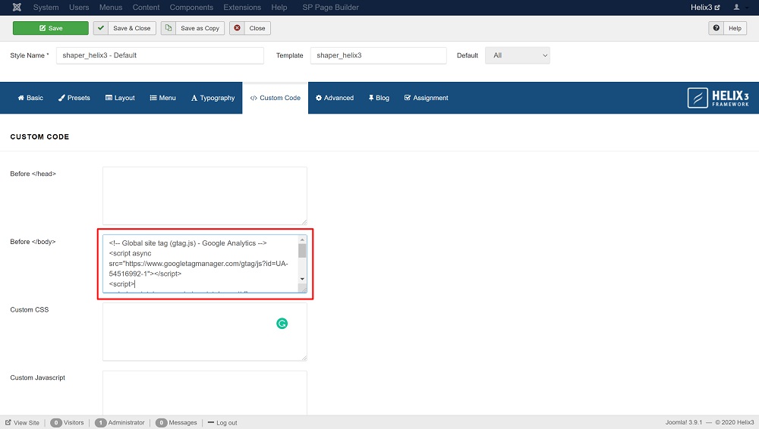Open the Components menu
Viewport: 759px width, 429px height.
(x=191, y=8)
